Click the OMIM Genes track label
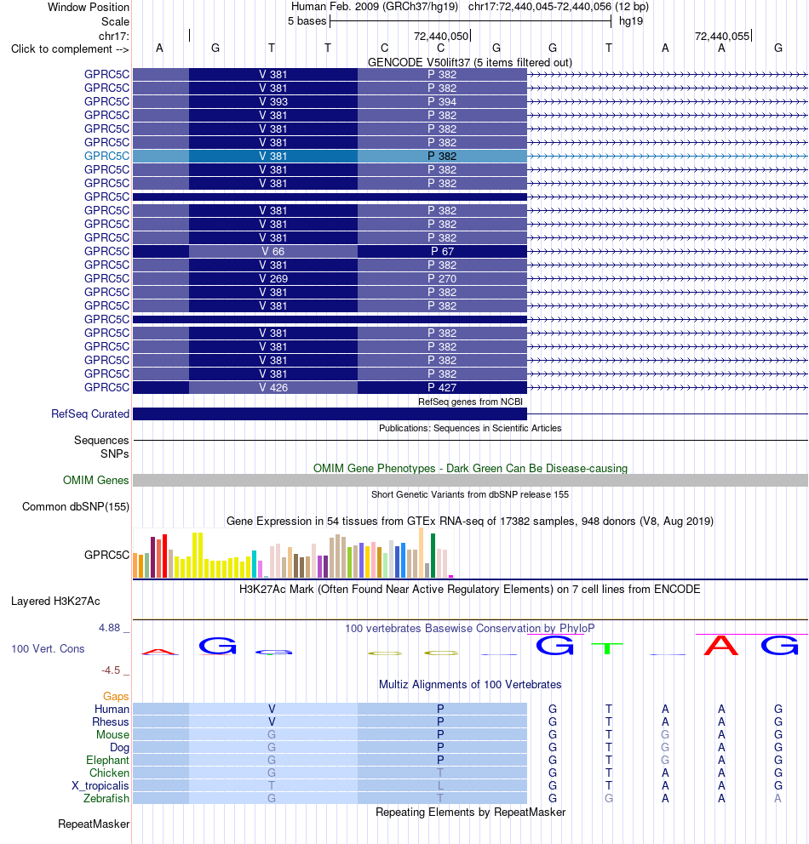Screen dimensions: 809x844 click(96, 480)
